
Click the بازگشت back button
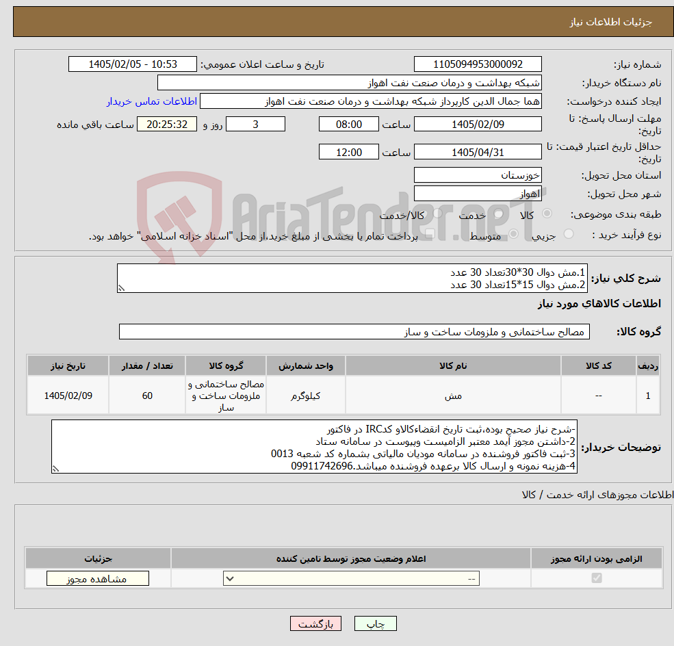(x=315, y=623)
